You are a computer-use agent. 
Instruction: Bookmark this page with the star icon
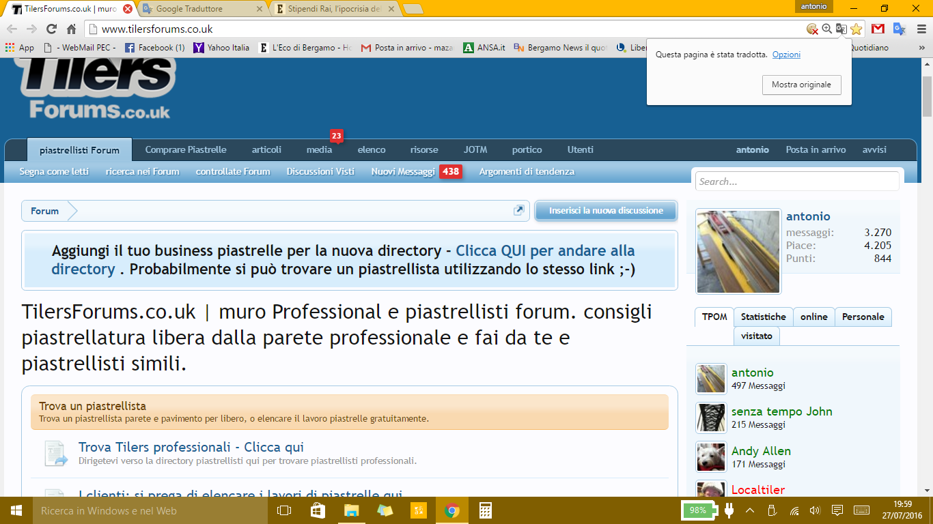(856, 29)
